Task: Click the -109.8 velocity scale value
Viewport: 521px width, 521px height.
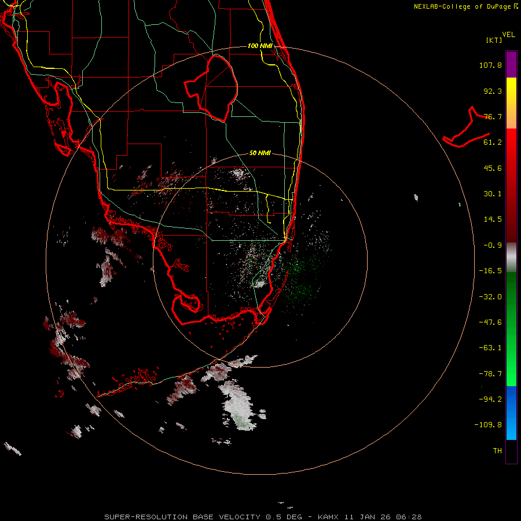Action: pos(488,425)
